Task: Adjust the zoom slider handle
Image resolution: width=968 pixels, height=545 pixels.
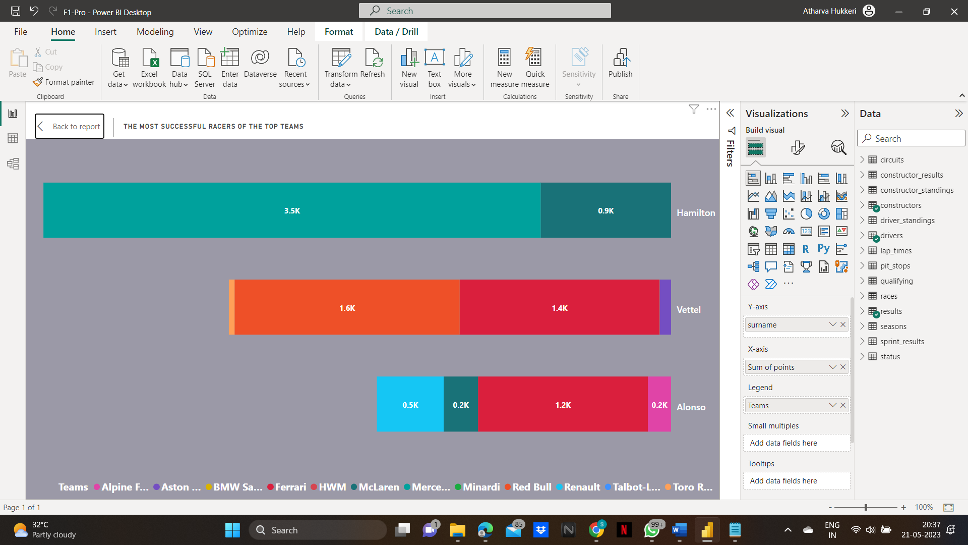Action: click(x=866, y=507)
